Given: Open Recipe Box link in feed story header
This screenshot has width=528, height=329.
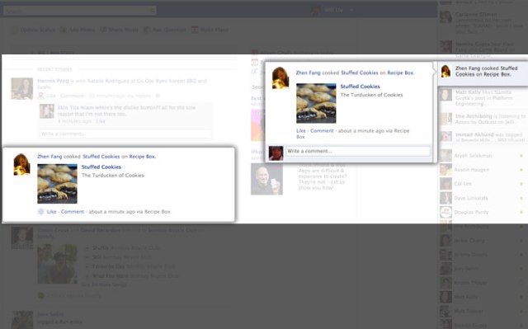Looking at the screenshot, I should (x=142, y=157).
